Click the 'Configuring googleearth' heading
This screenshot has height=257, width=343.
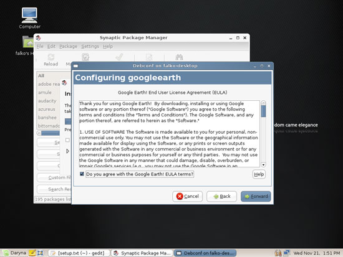coord(128,78)
